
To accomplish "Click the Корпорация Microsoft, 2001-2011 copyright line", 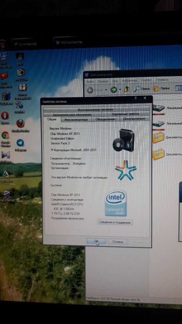I will (x=74, y=150).
